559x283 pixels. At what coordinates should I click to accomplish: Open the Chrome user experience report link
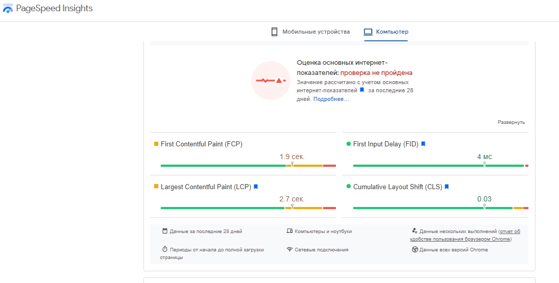click(464, 235)
